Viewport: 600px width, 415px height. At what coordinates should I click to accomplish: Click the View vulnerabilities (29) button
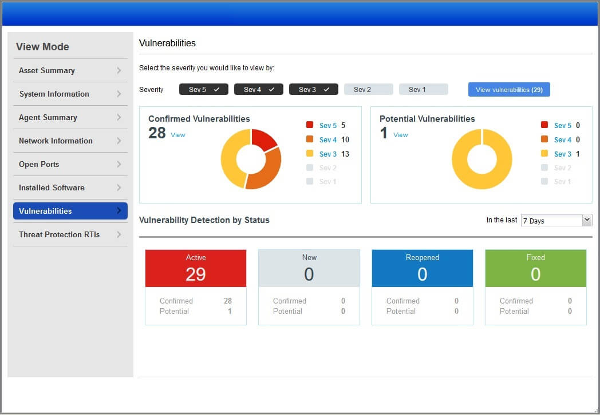[510, 90]
